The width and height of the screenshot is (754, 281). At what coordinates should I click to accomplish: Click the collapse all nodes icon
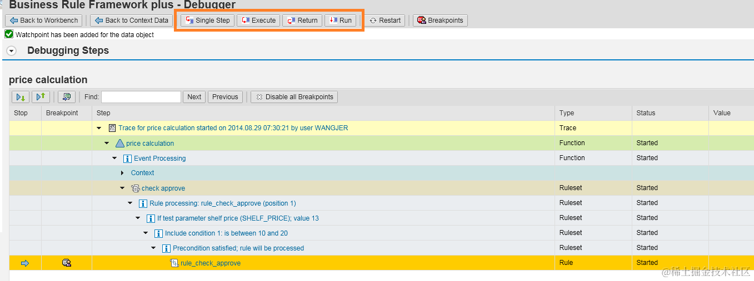click(41, 97)
